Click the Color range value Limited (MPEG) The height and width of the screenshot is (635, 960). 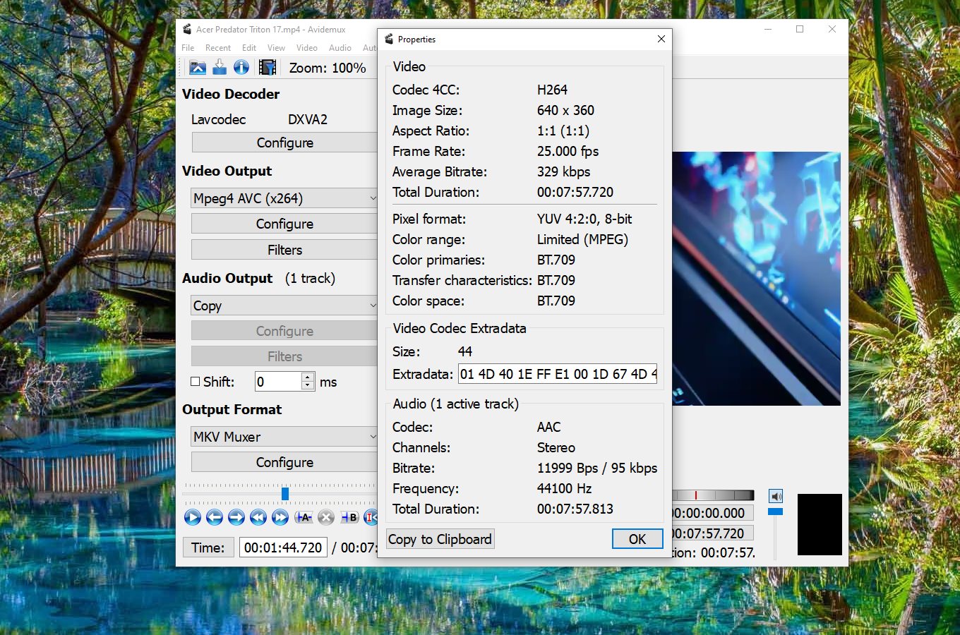point(582,239)
